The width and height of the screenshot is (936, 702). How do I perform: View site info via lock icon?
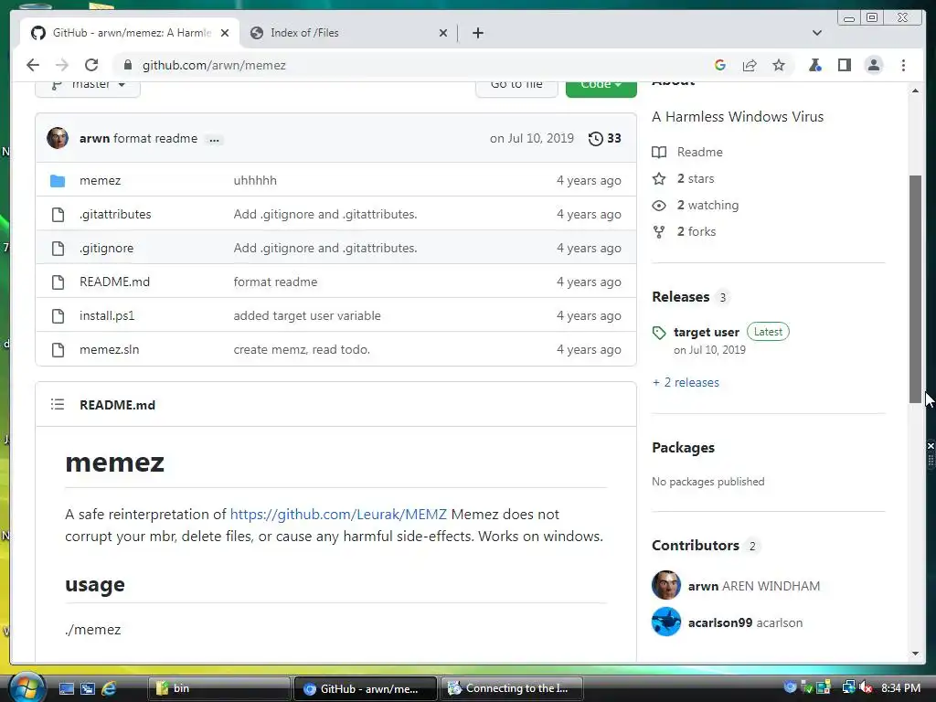tap(127, 65)
